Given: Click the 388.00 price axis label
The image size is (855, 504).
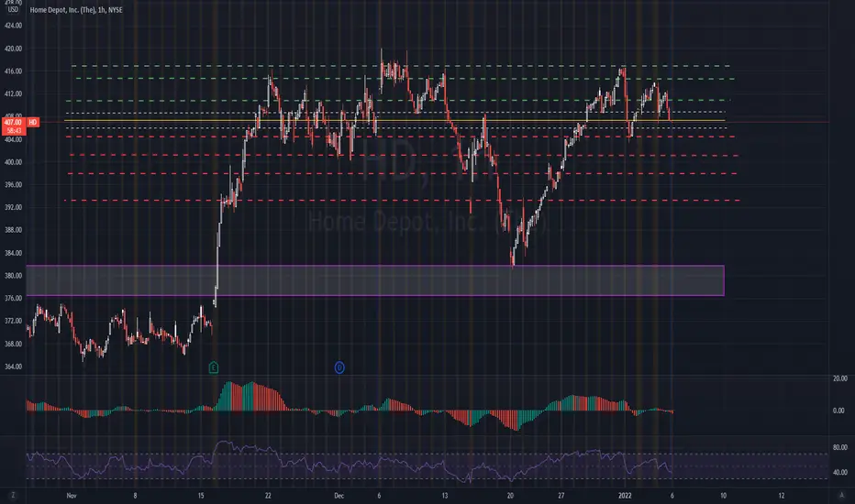Looking at the screenshot, I should pyautogui.click(x=13, y=230).
